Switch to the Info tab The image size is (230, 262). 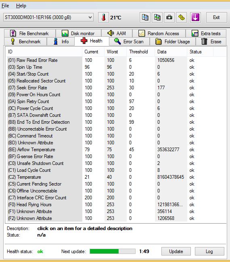[61, 41]
